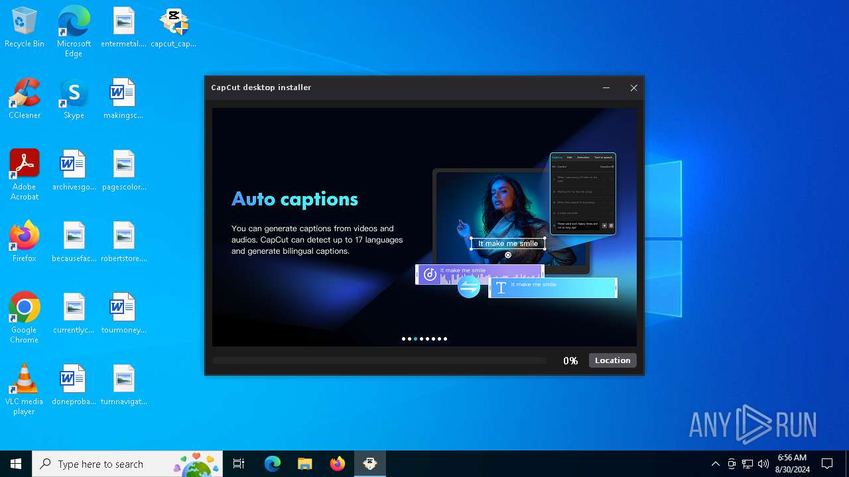Screen dimensions: 849x477
Task: Select the makingsc Word document icon
Action: click(123, 99)
